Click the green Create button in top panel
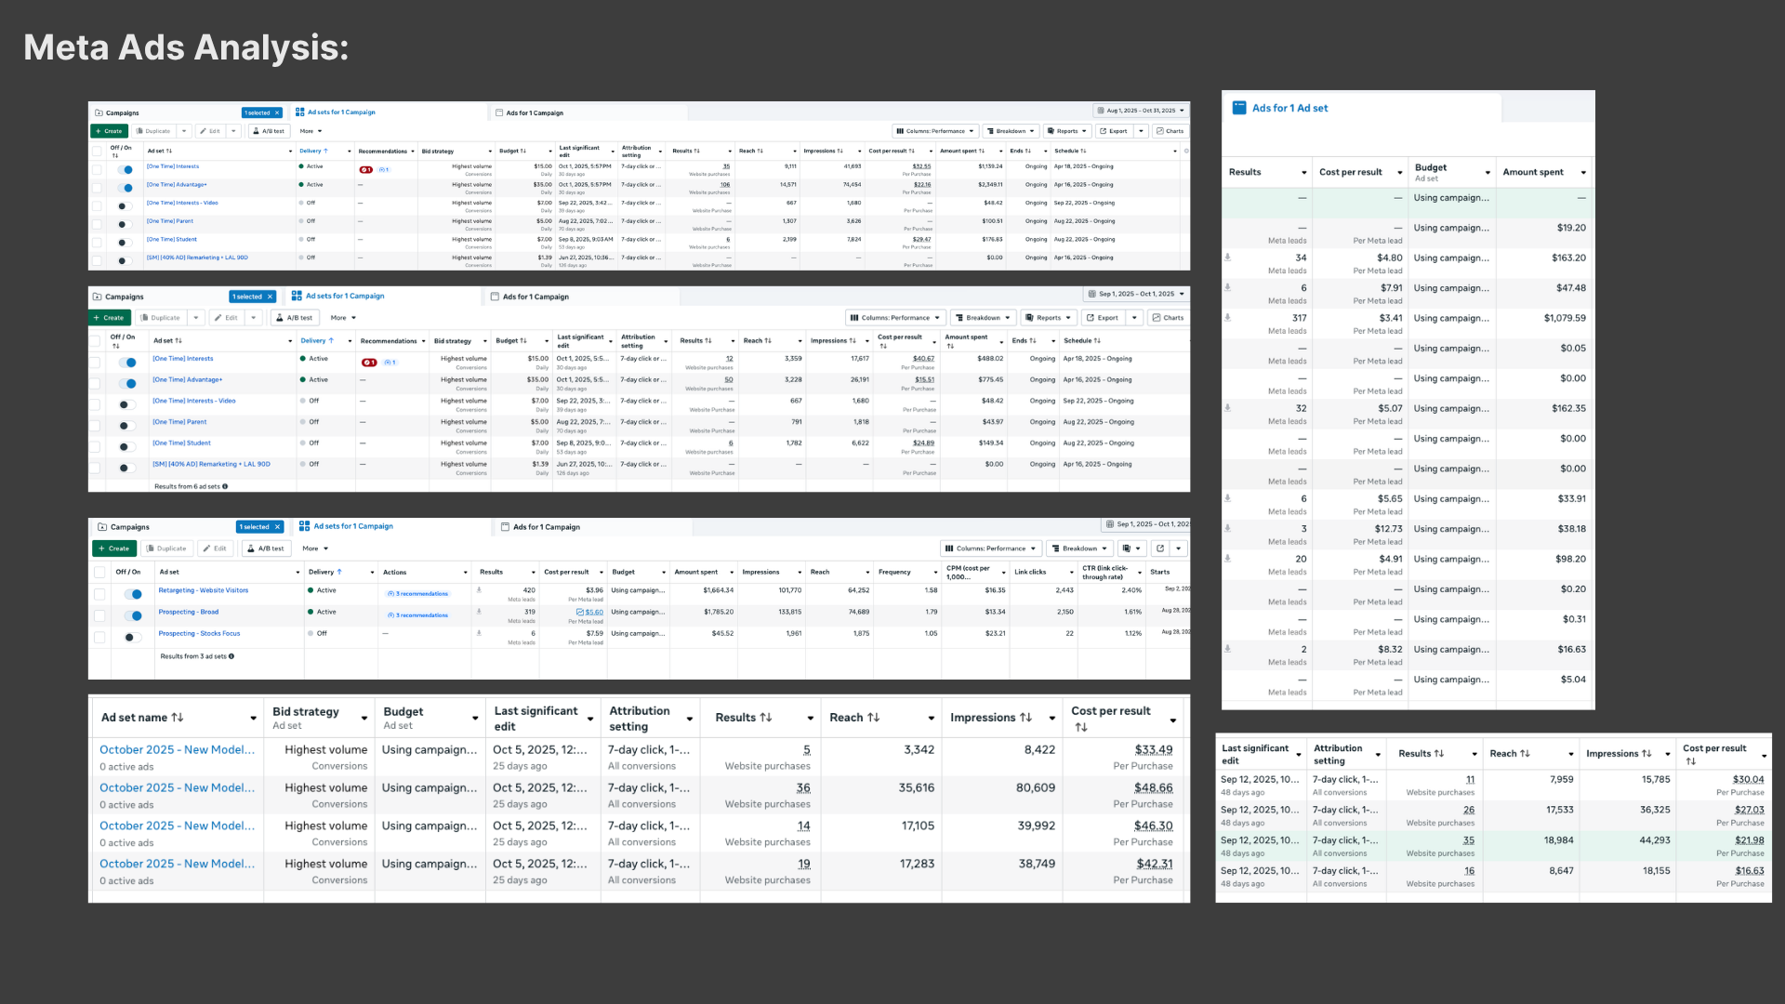The image size is (1785, 1004). click(109, 131)
